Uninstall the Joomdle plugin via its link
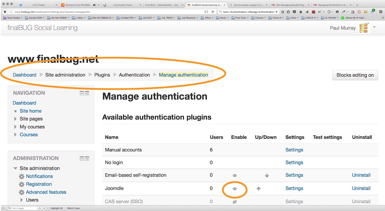The height and width of the screenshot is (211, 385). [x=361, y=189]
